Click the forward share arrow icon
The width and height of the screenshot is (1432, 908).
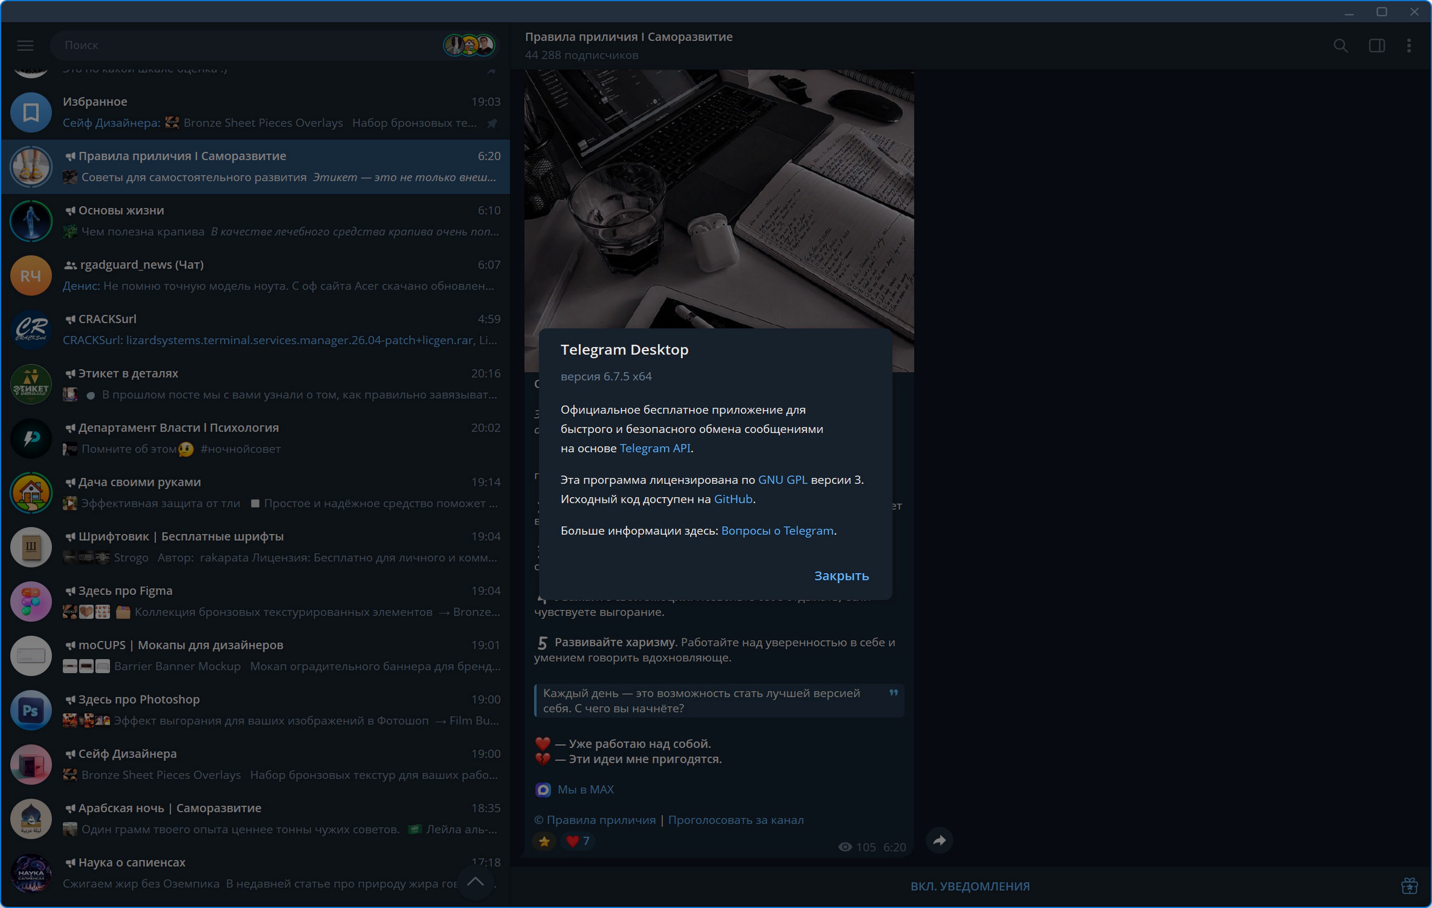click(x=939, y=840)
